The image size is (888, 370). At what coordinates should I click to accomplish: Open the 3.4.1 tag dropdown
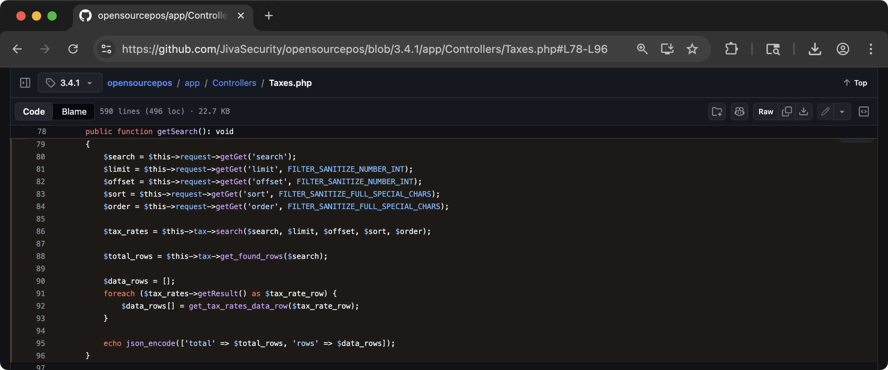70,83
